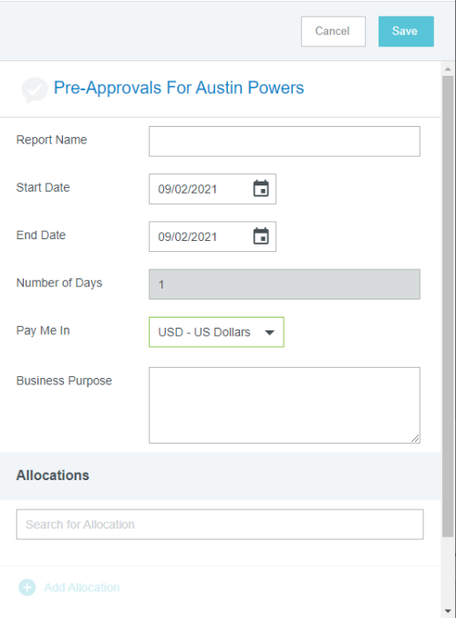Click the vertical scrollbar thumb

point(448,306)
